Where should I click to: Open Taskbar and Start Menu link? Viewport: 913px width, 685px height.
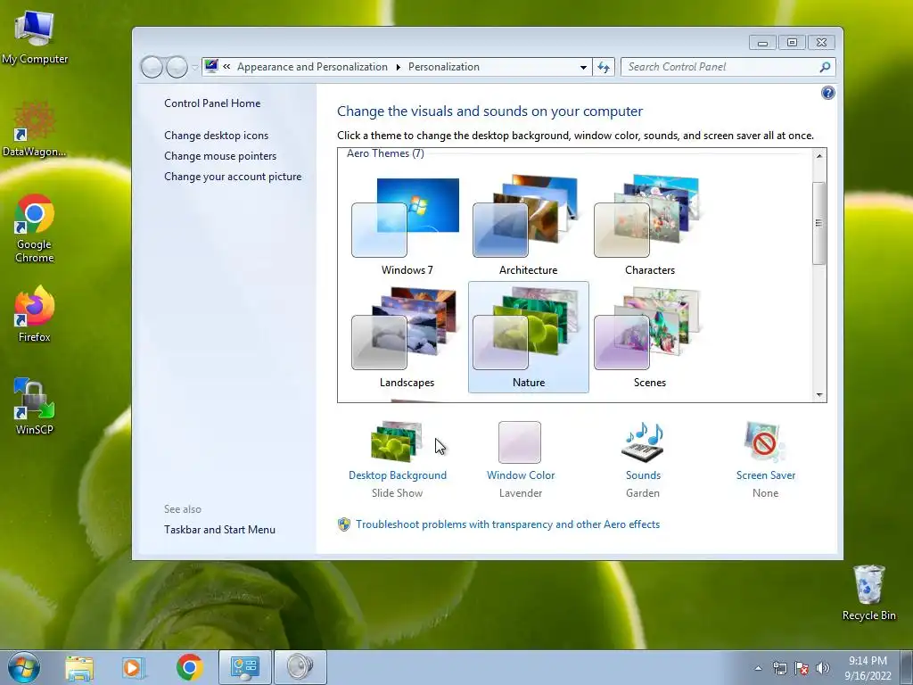[219, 530]
